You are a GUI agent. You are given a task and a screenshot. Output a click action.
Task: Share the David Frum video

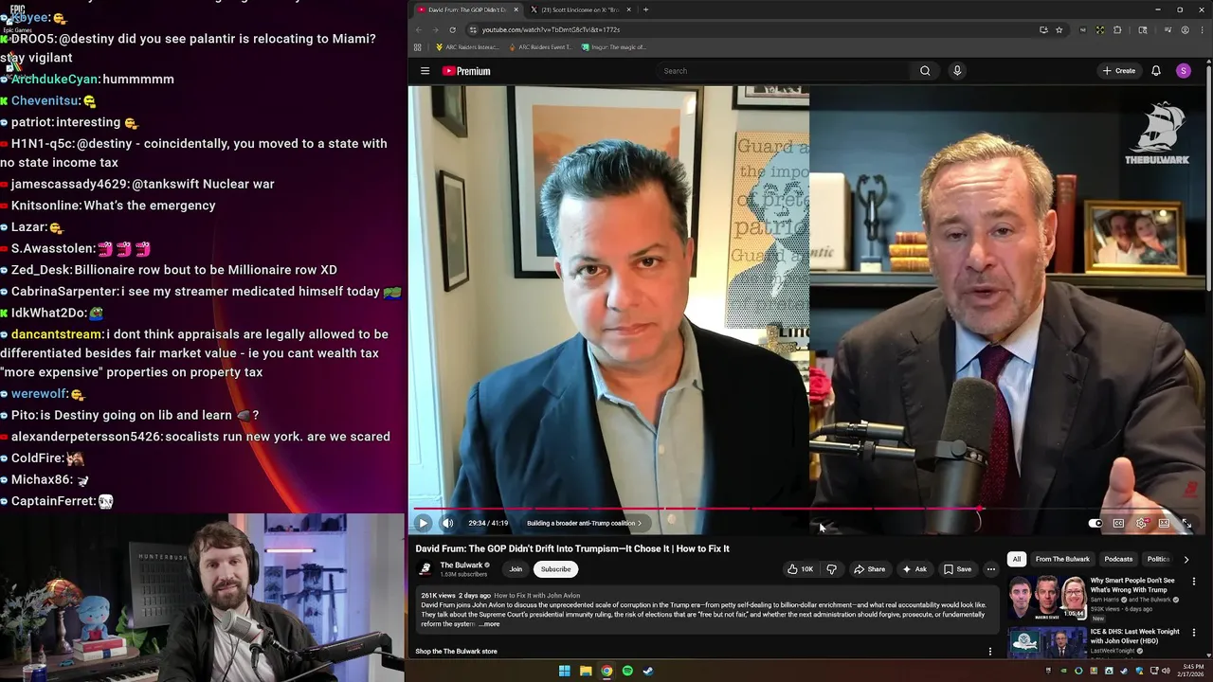coord(869,569)
